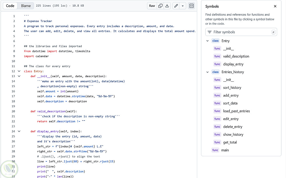Jump to the delete_entry function symbol

coord(233,127)
